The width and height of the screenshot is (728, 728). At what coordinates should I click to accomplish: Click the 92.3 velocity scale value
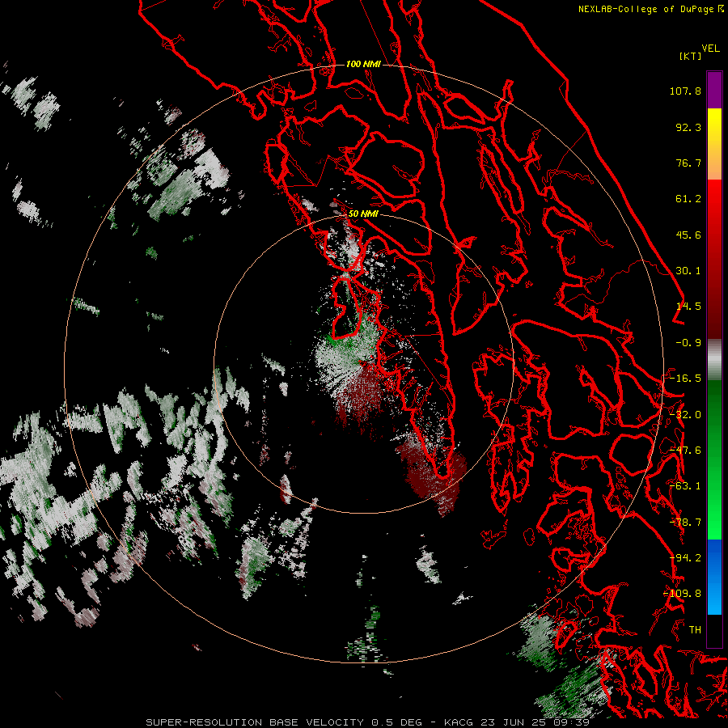tap(688, 127)
